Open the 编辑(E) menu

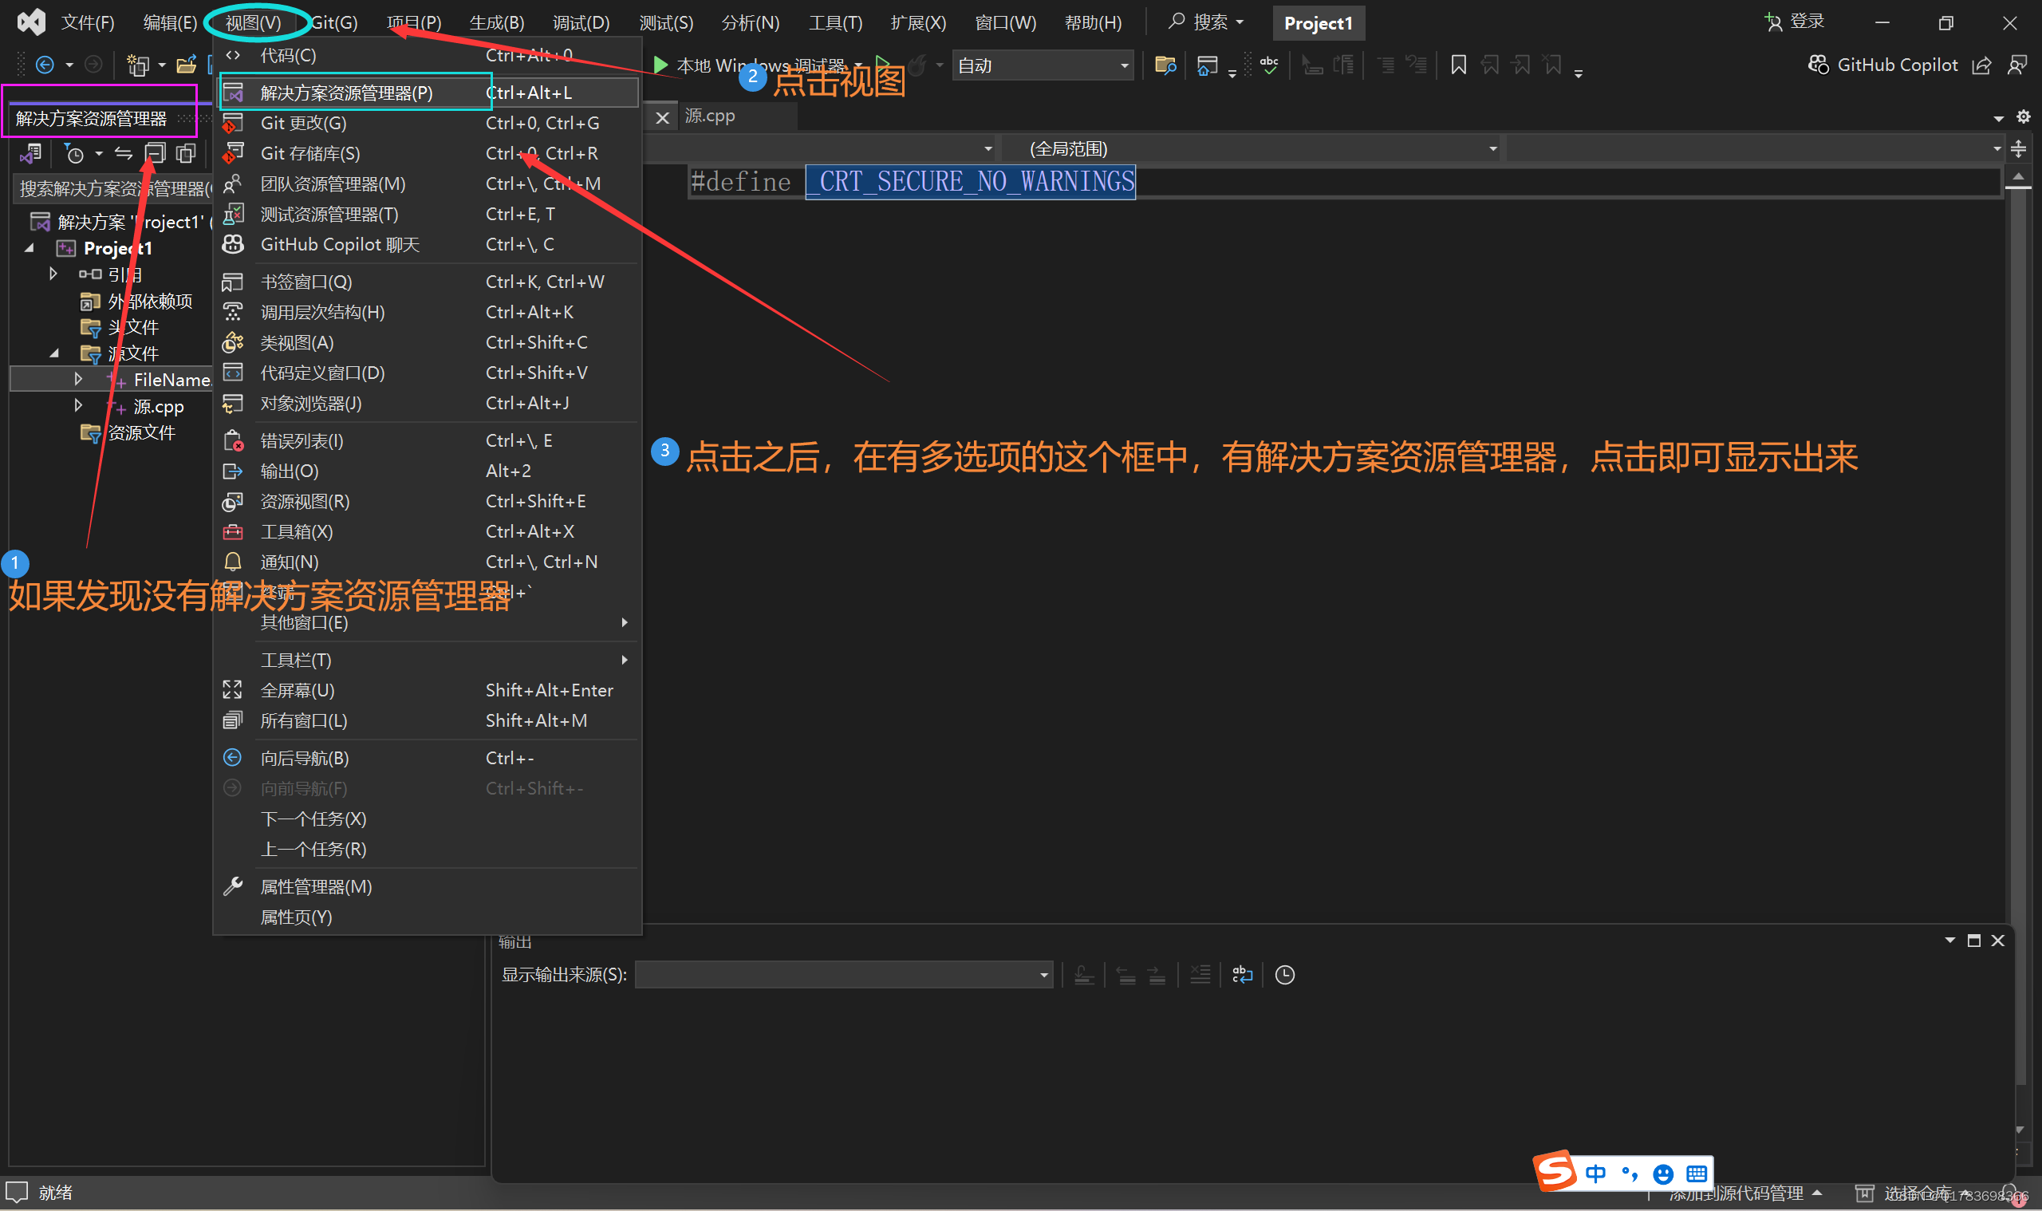point(170,22)
